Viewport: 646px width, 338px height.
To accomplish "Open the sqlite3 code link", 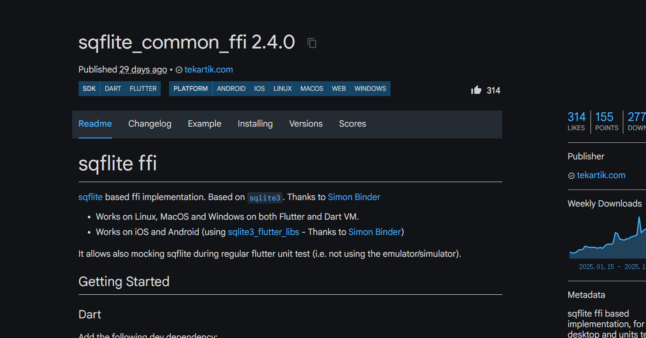I will pyautogui.click(x=265, y=198).
